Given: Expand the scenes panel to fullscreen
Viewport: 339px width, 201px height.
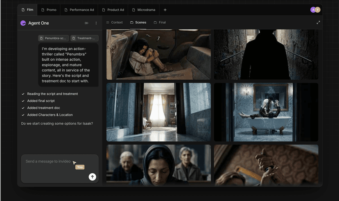Looking at the screenshot, I should [x=318, y=22].
